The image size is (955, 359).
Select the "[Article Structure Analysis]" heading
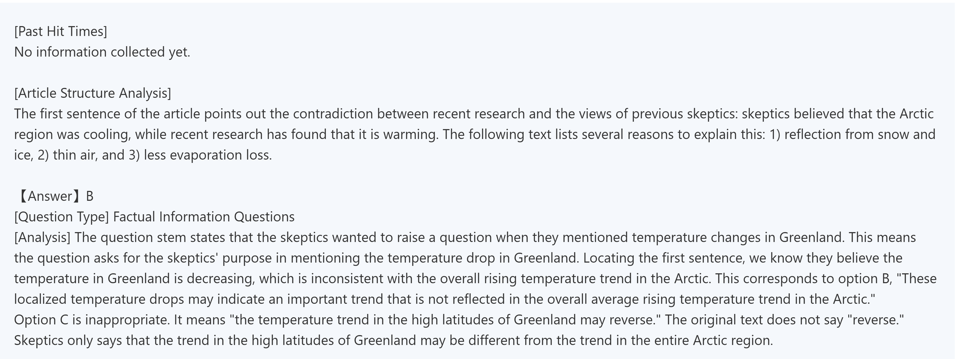point(93,93)
